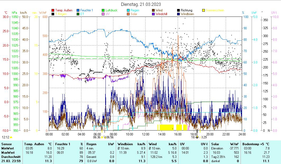The width and height of the screenshot is (281, 164).
Task: Click the "hPa" axis unit label
Action: 15,13
